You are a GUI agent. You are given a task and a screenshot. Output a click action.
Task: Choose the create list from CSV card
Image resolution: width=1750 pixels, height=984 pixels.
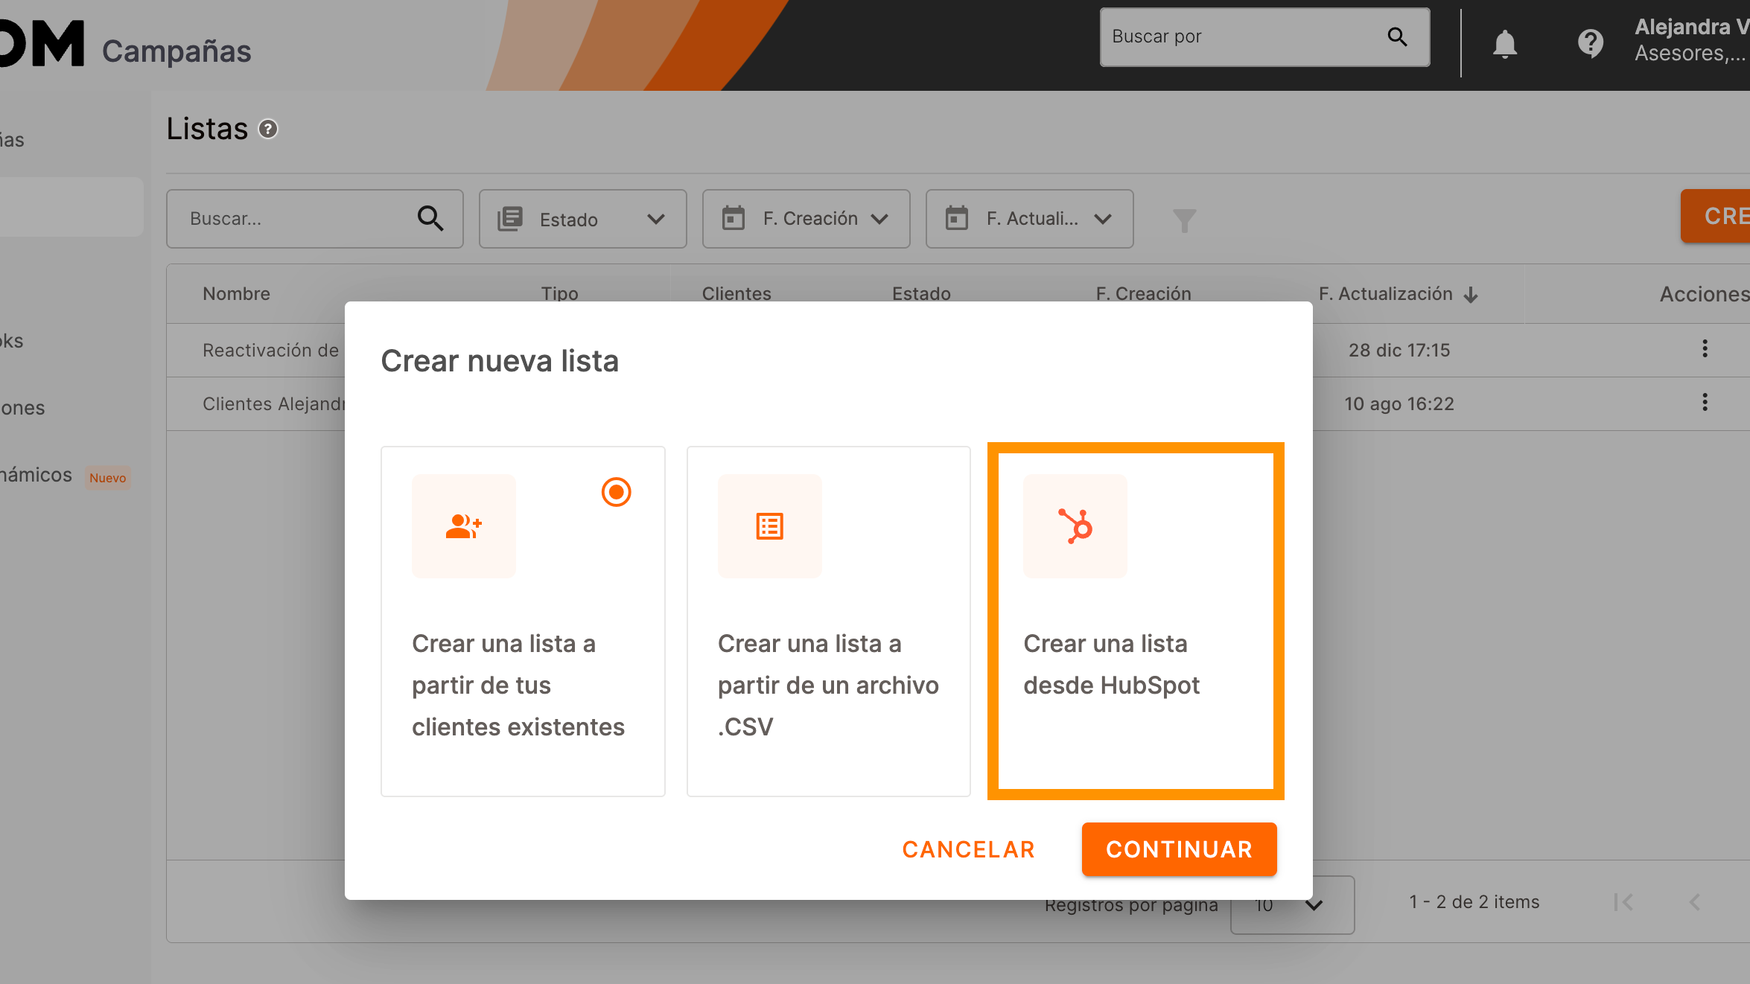coord(828,622)
